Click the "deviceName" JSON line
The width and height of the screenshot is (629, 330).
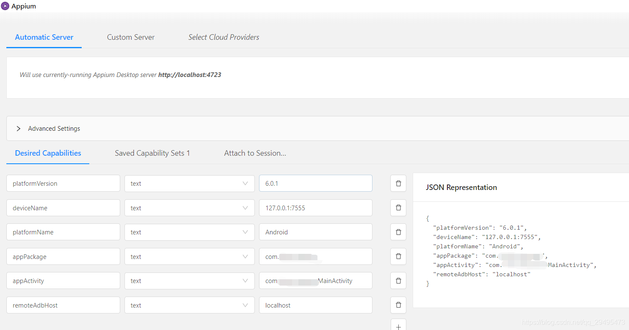tap(487, 237)
